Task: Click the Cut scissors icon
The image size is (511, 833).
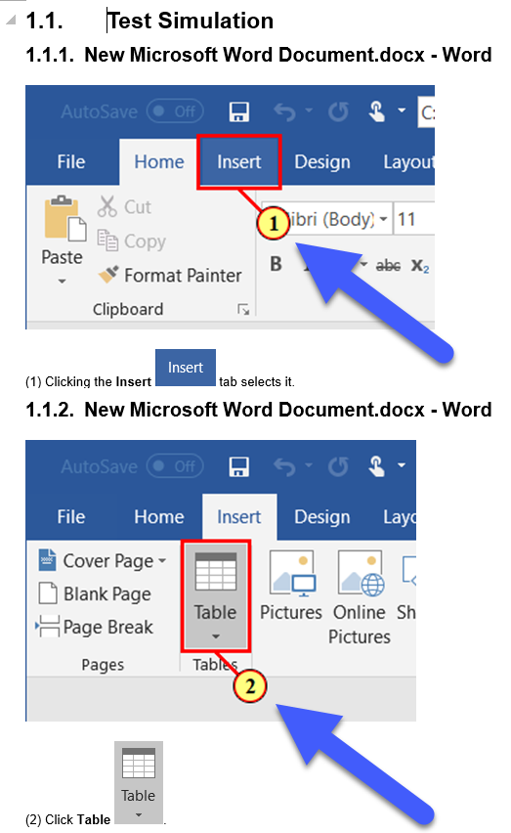Action: (x=106, y=206)
